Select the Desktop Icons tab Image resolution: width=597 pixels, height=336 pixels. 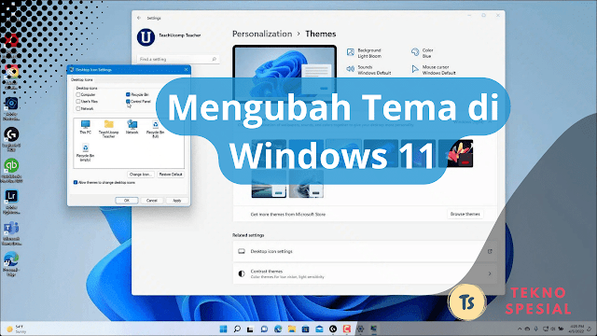click(x=82, y=79)
